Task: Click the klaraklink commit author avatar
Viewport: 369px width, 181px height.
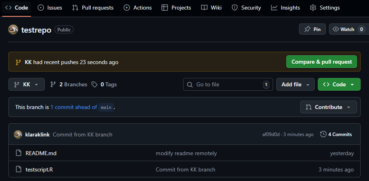Action: (x=18, y=134)
